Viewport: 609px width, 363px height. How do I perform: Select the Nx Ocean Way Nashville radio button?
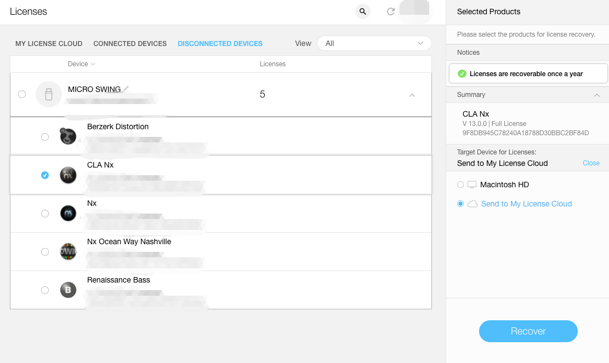coord(45,252)
